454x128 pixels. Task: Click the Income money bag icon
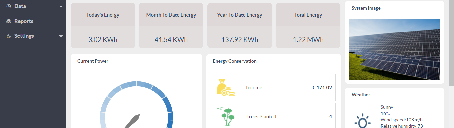coord(226,88)
